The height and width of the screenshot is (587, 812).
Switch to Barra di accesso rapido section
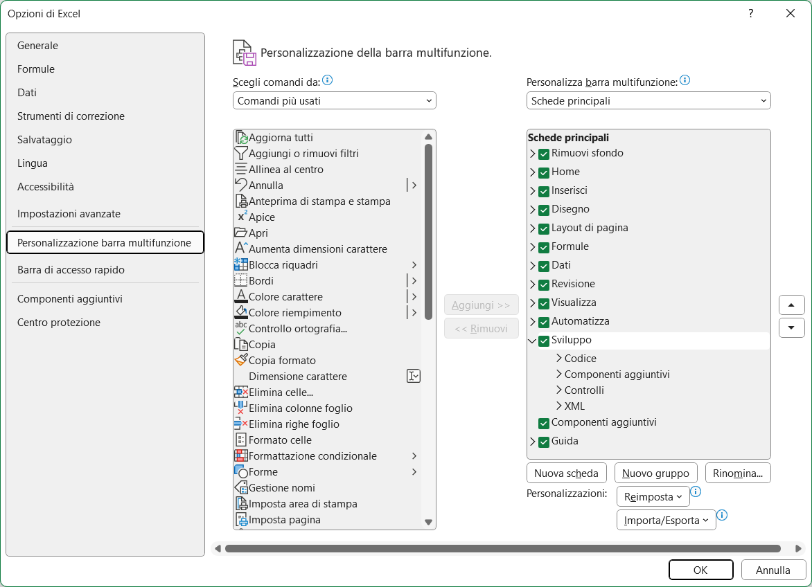[x=71, y=270]
